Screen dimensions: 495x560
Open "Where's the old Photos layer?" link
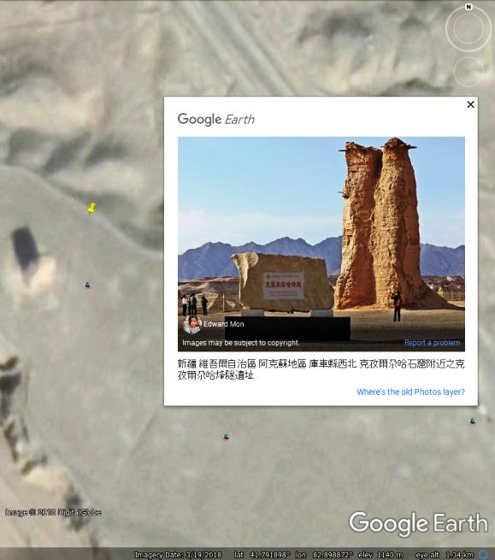click(410, 392)
